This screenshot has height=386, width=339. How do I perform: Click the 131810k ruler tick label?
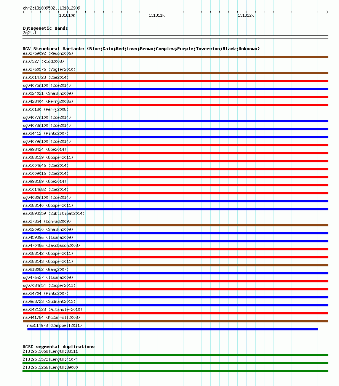[x=67, y=15]
